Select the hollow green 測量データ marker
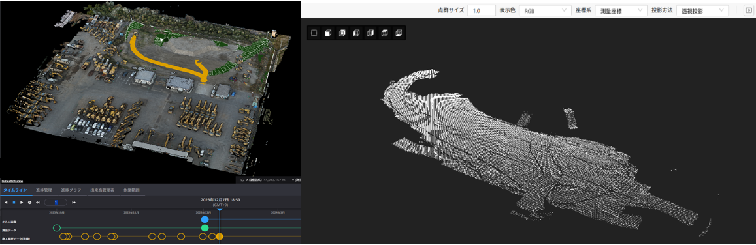Screen dimensions: 756x245 (x=57, y=227)
